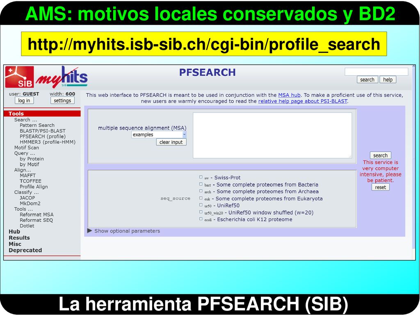
Task: Follow the MSA hub link
Action: pos(289,95)
